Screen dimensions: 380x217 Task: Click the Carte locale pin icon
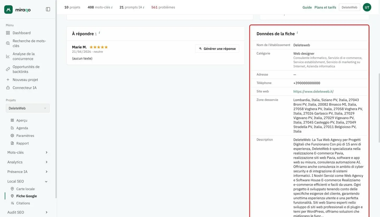12,189
